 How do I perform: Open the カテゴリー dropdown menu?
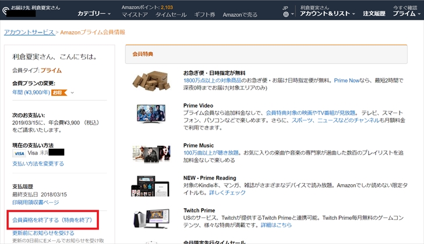point(94,13)
